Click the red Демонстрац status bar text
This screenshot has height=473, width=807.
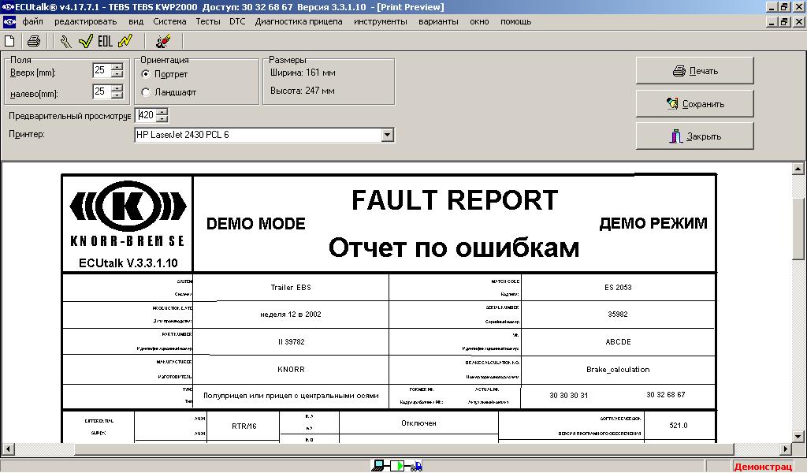pos(763,467)
